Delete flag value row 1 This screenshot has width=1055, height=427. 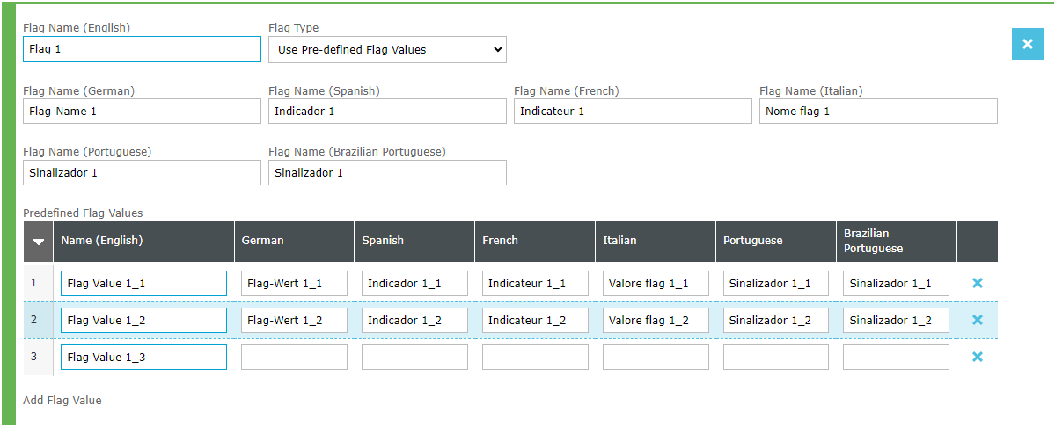tap(977, 283)
